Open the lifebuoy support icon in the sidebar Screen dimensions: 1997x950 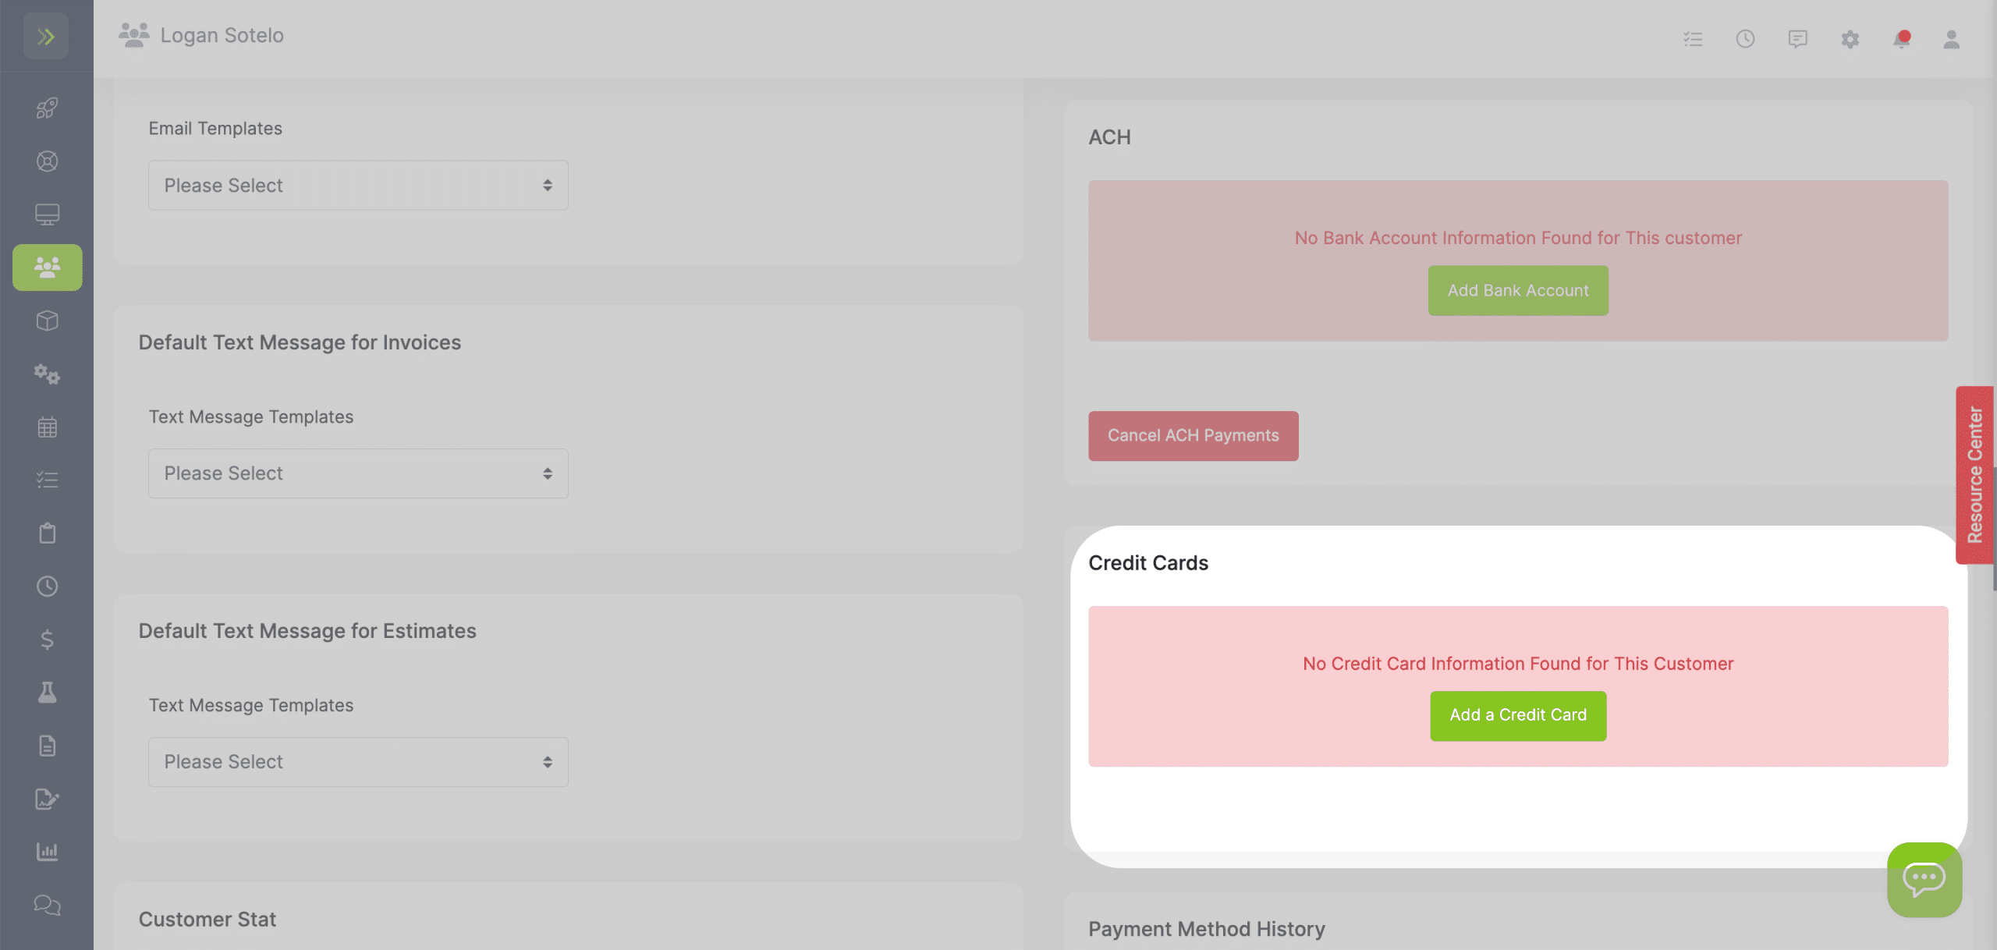point(47,161)
